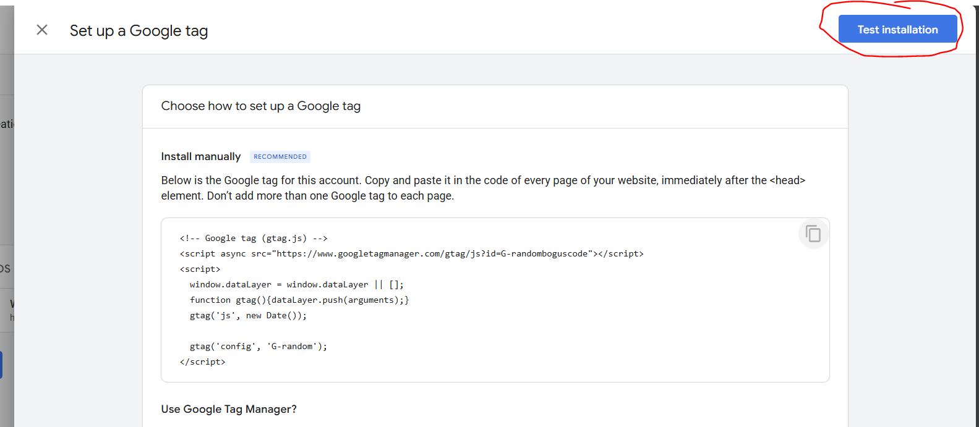This screenshot has width=979, height=427.
Task: Click the installation instructions paragraph
Action: pos(482,188)
